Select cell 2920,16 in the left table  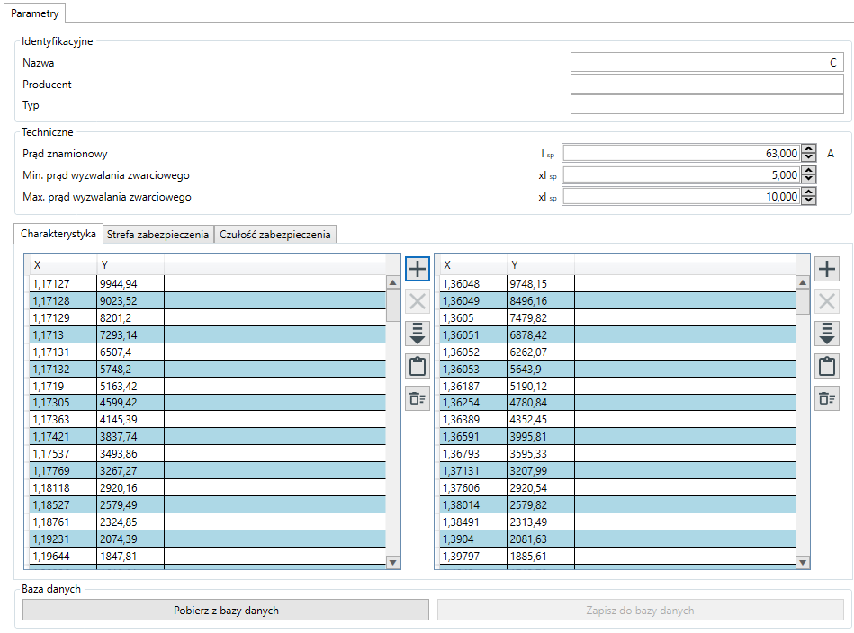coord(130,487)
